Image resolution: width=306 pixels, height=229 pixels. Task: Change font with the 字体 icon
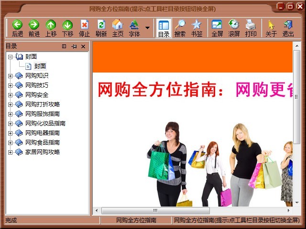coord(134,28)
